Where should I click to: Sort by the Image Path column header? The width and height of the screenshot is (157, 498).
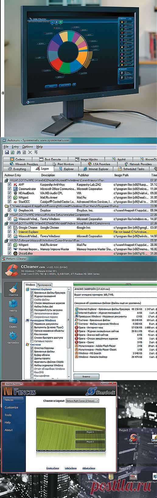pos(131,175)
